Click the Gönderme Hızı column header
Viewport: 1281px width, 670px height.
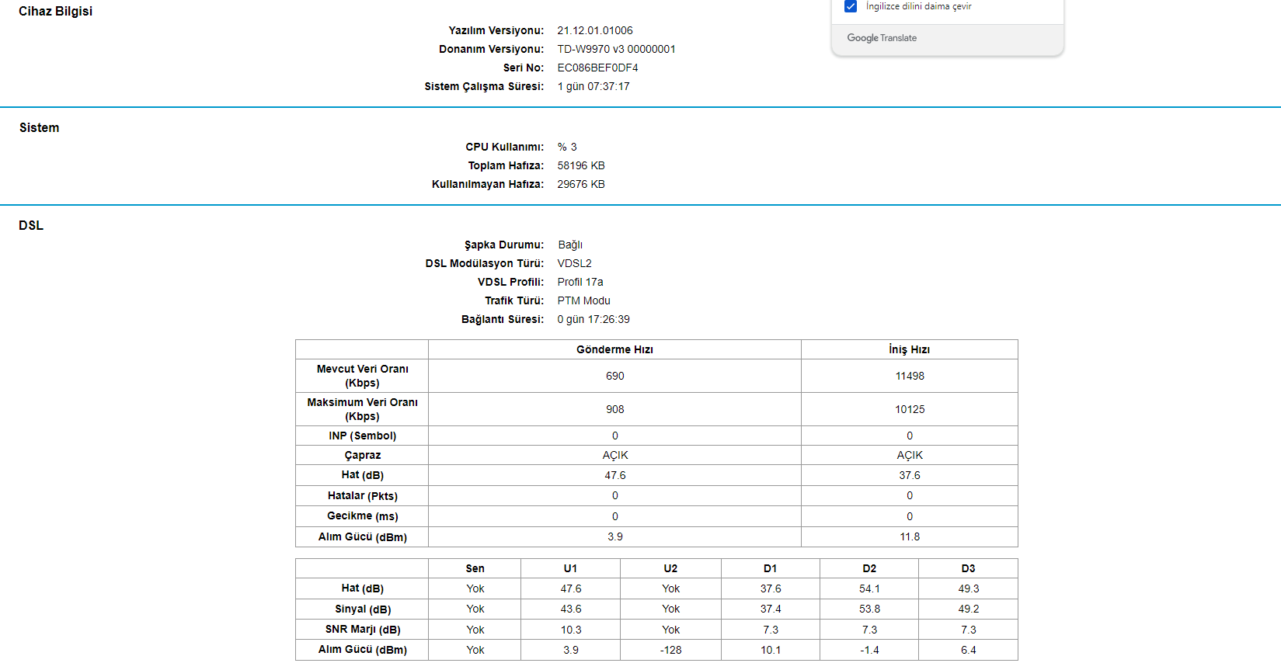point(614,349)
